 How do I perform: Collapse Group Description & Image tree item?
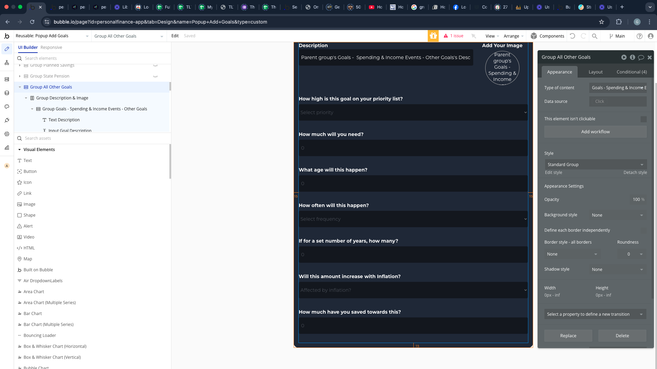point(26,98)
